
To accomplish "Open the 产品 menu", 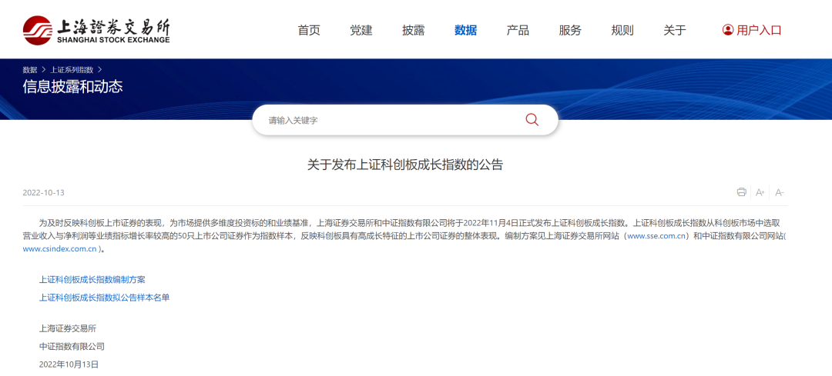I will coord(518,30).
